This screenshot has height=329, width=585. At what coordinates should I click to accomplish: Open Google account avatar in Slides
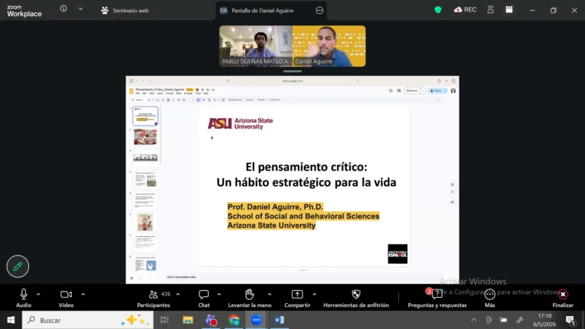point(453,91)
